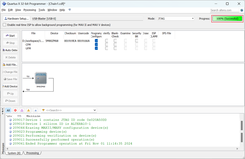The height and width of the screenshot is (159, 245).
Task: Click the Delete button in sidebar
Action: 10,58
